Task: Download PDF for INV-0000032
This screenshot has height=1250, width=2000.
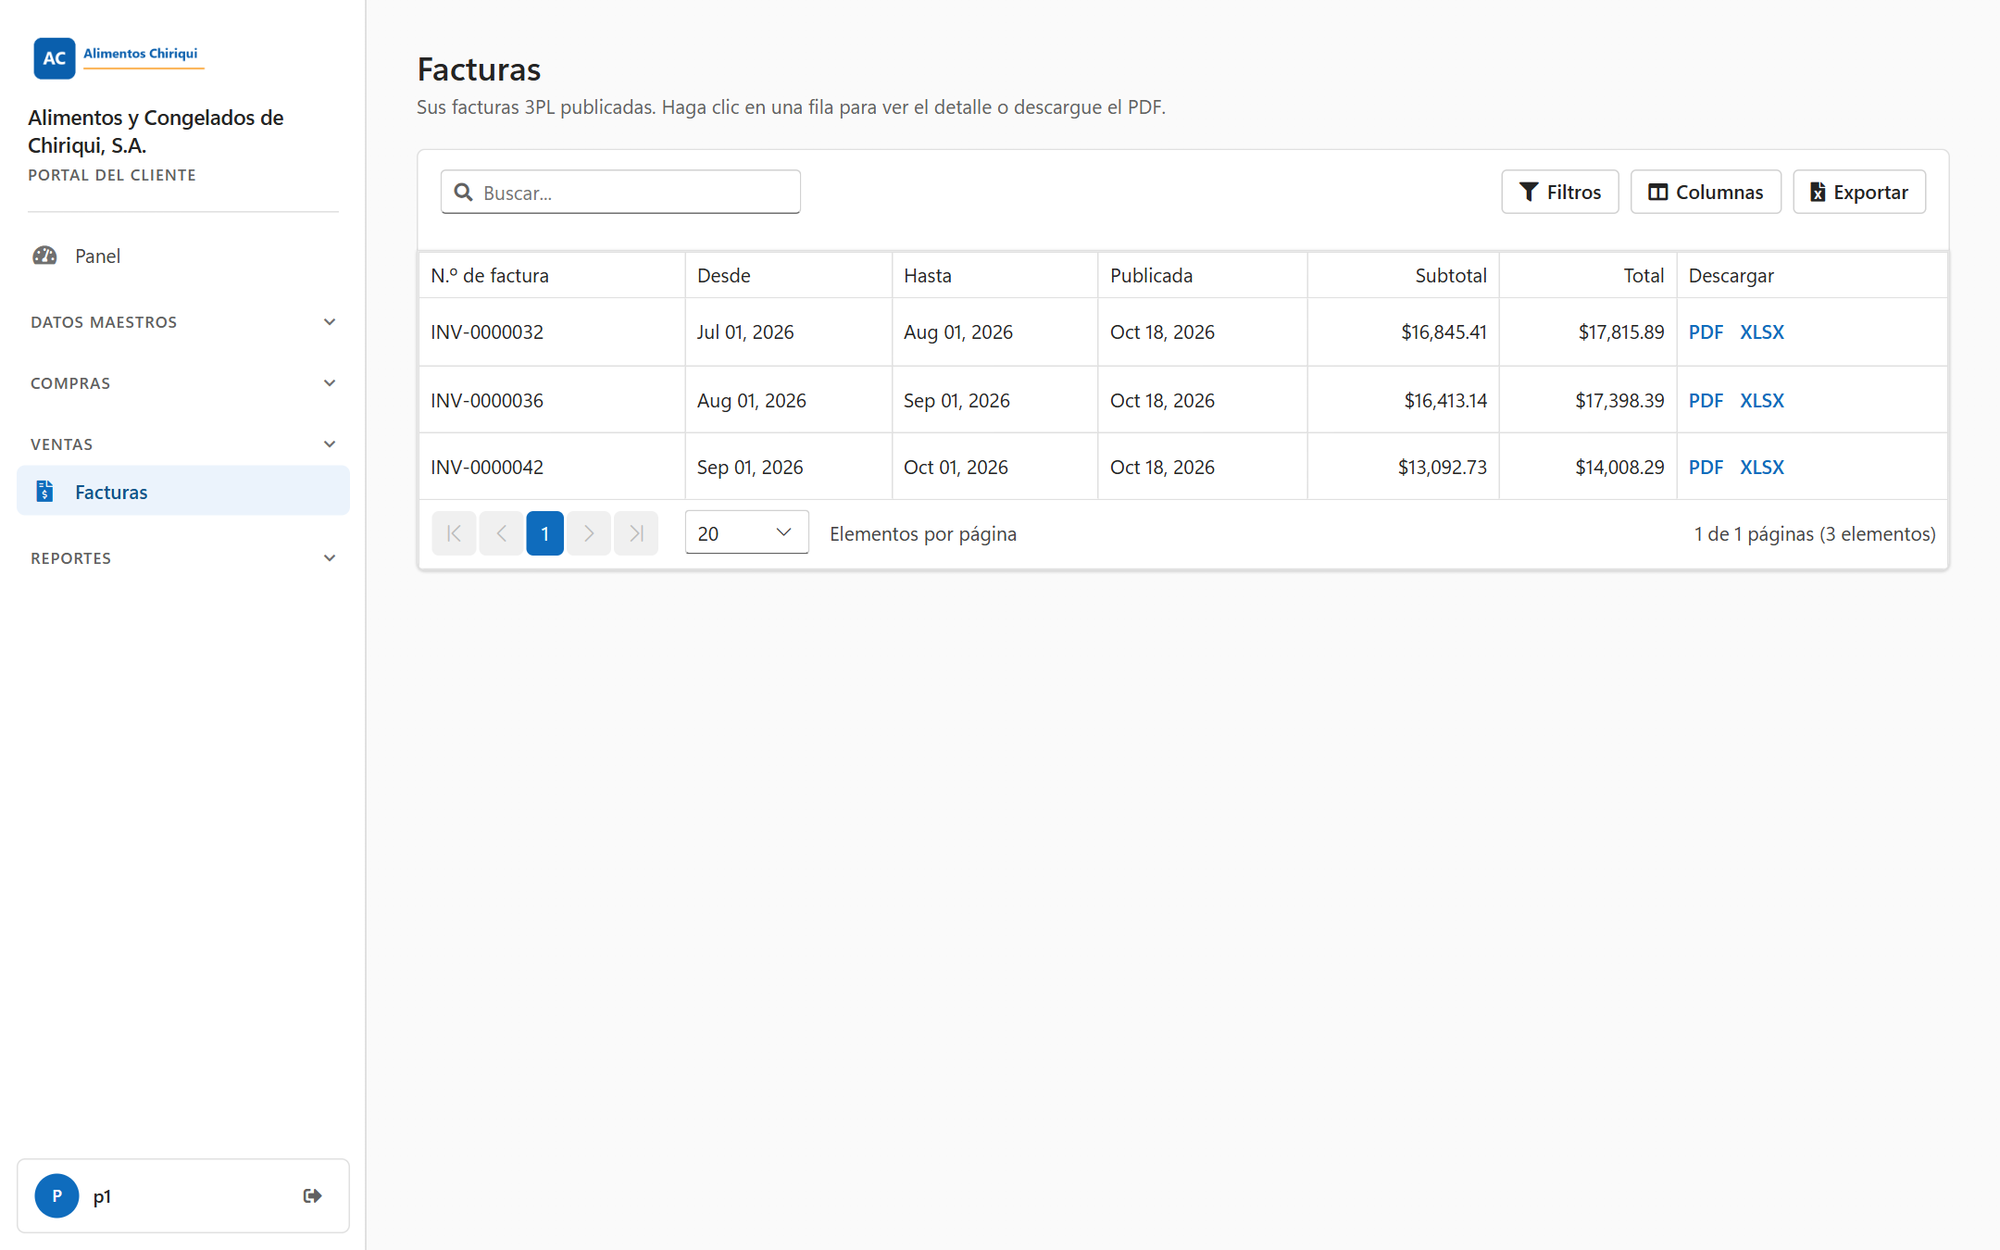Action: point(1706,331)
